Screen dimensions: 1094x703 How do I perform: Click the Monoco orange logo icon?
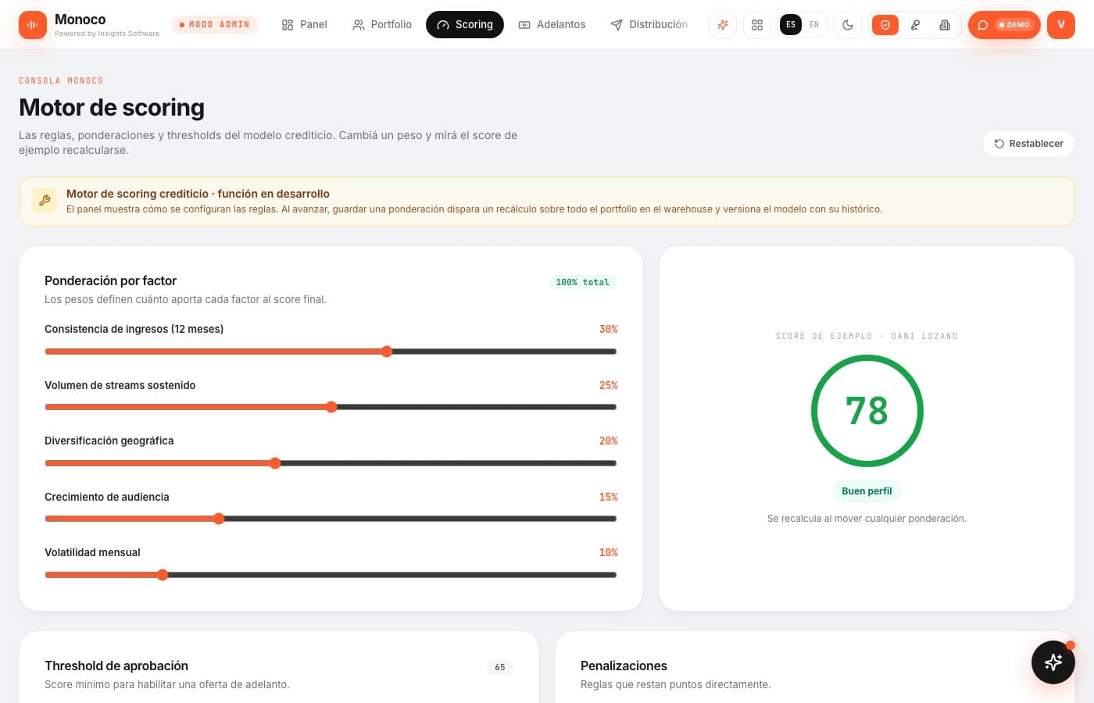pyautogui.click(x=33, y=25)
